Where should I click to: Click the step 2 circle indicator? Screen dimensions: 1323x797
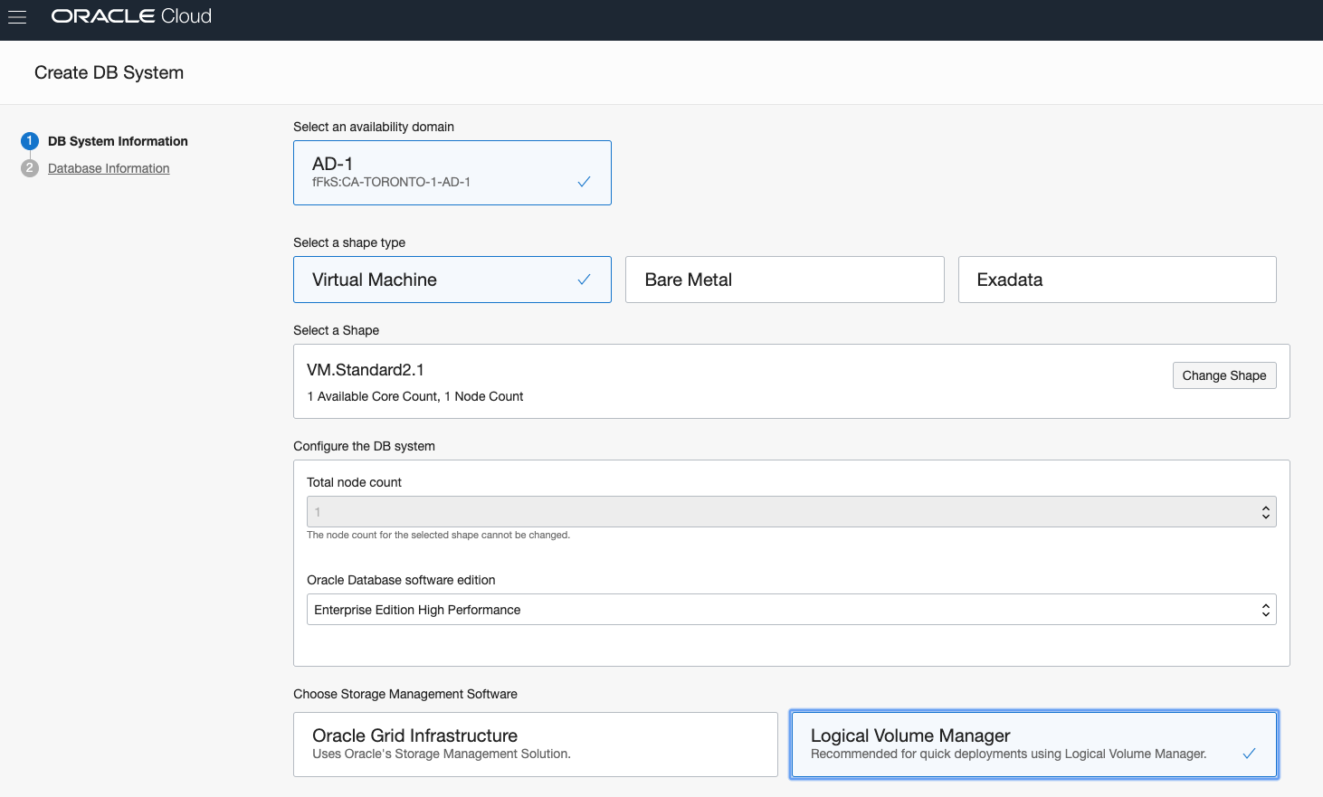29,168
